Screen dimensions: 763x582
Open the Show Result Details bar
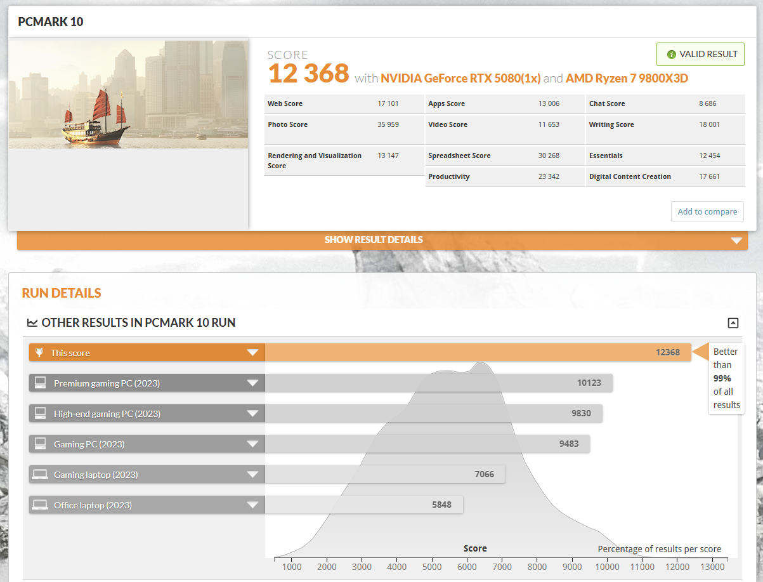382,240
